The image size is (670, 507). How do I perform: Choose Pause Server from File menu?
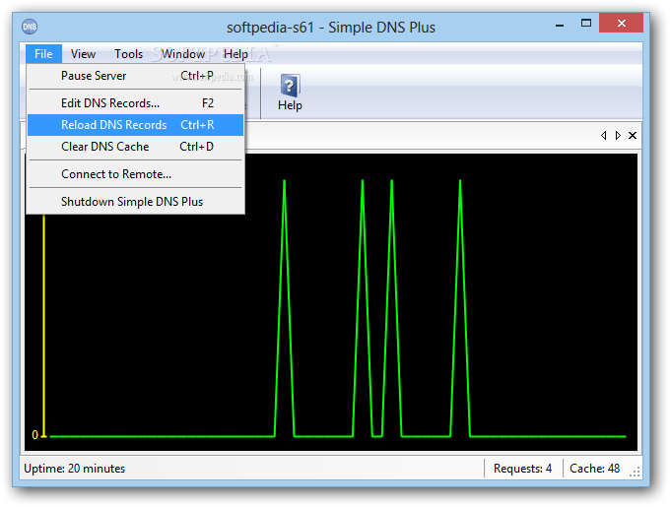click(x=135, y=76)
